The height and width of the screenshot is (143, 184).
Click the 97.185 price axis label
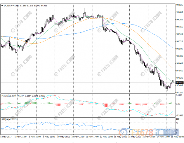[x=180, y=93]
